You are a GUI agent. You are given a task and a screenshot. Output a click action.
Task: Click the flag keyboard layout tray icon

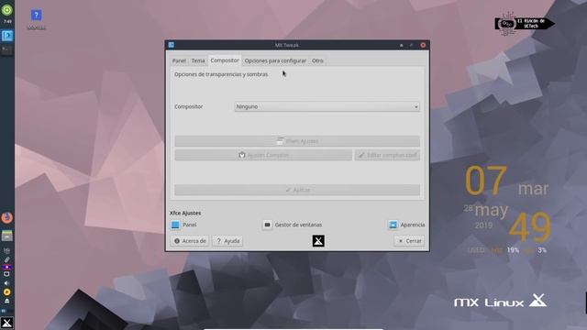point(6,267)
